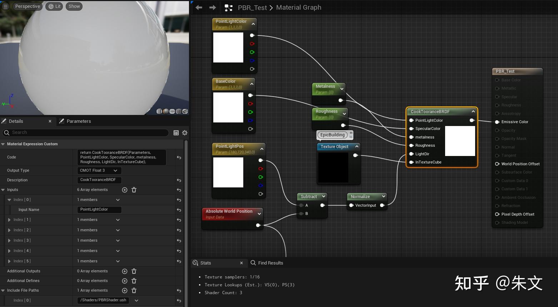558x307 pixels.
Task: Collapse Material Expression Custom section
Action: [x=3, y=144]
